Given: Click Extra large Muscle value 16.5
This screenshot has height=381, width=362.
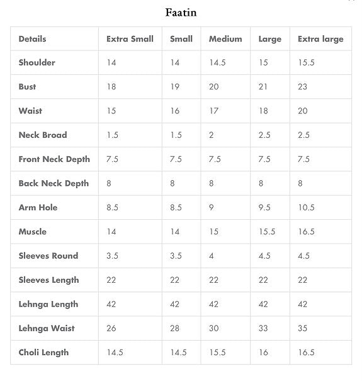Looking at the screenshot, I should [307, 232].
